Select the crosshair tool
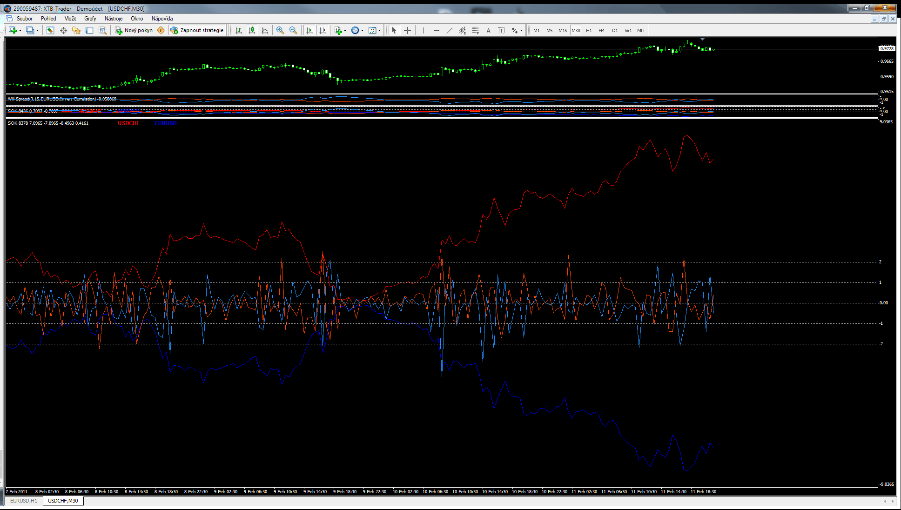Viewport: 901px width, 510px height. click(x=407, y=30)
